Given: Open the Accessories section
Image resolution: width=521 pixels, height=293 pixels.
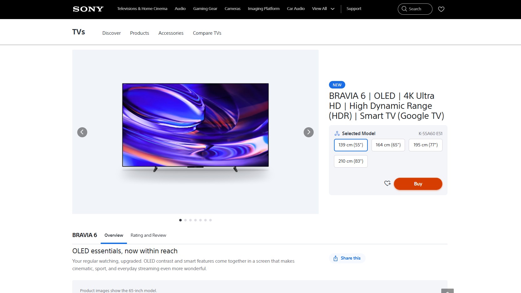Looking at the screenshot, I should 171,33.
